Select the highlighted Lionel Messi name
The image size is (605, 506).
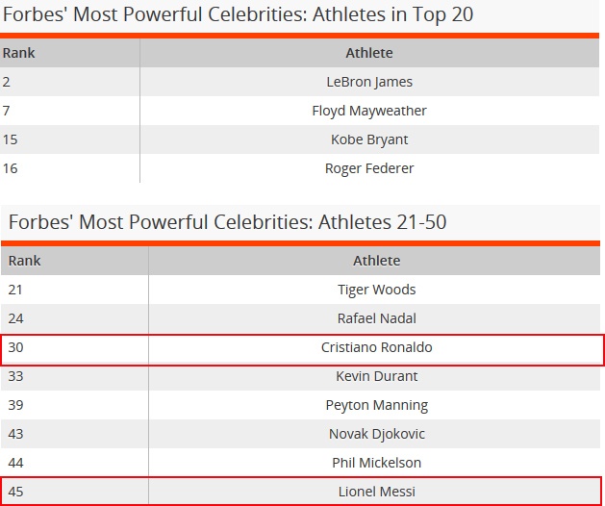click(376, 492)
